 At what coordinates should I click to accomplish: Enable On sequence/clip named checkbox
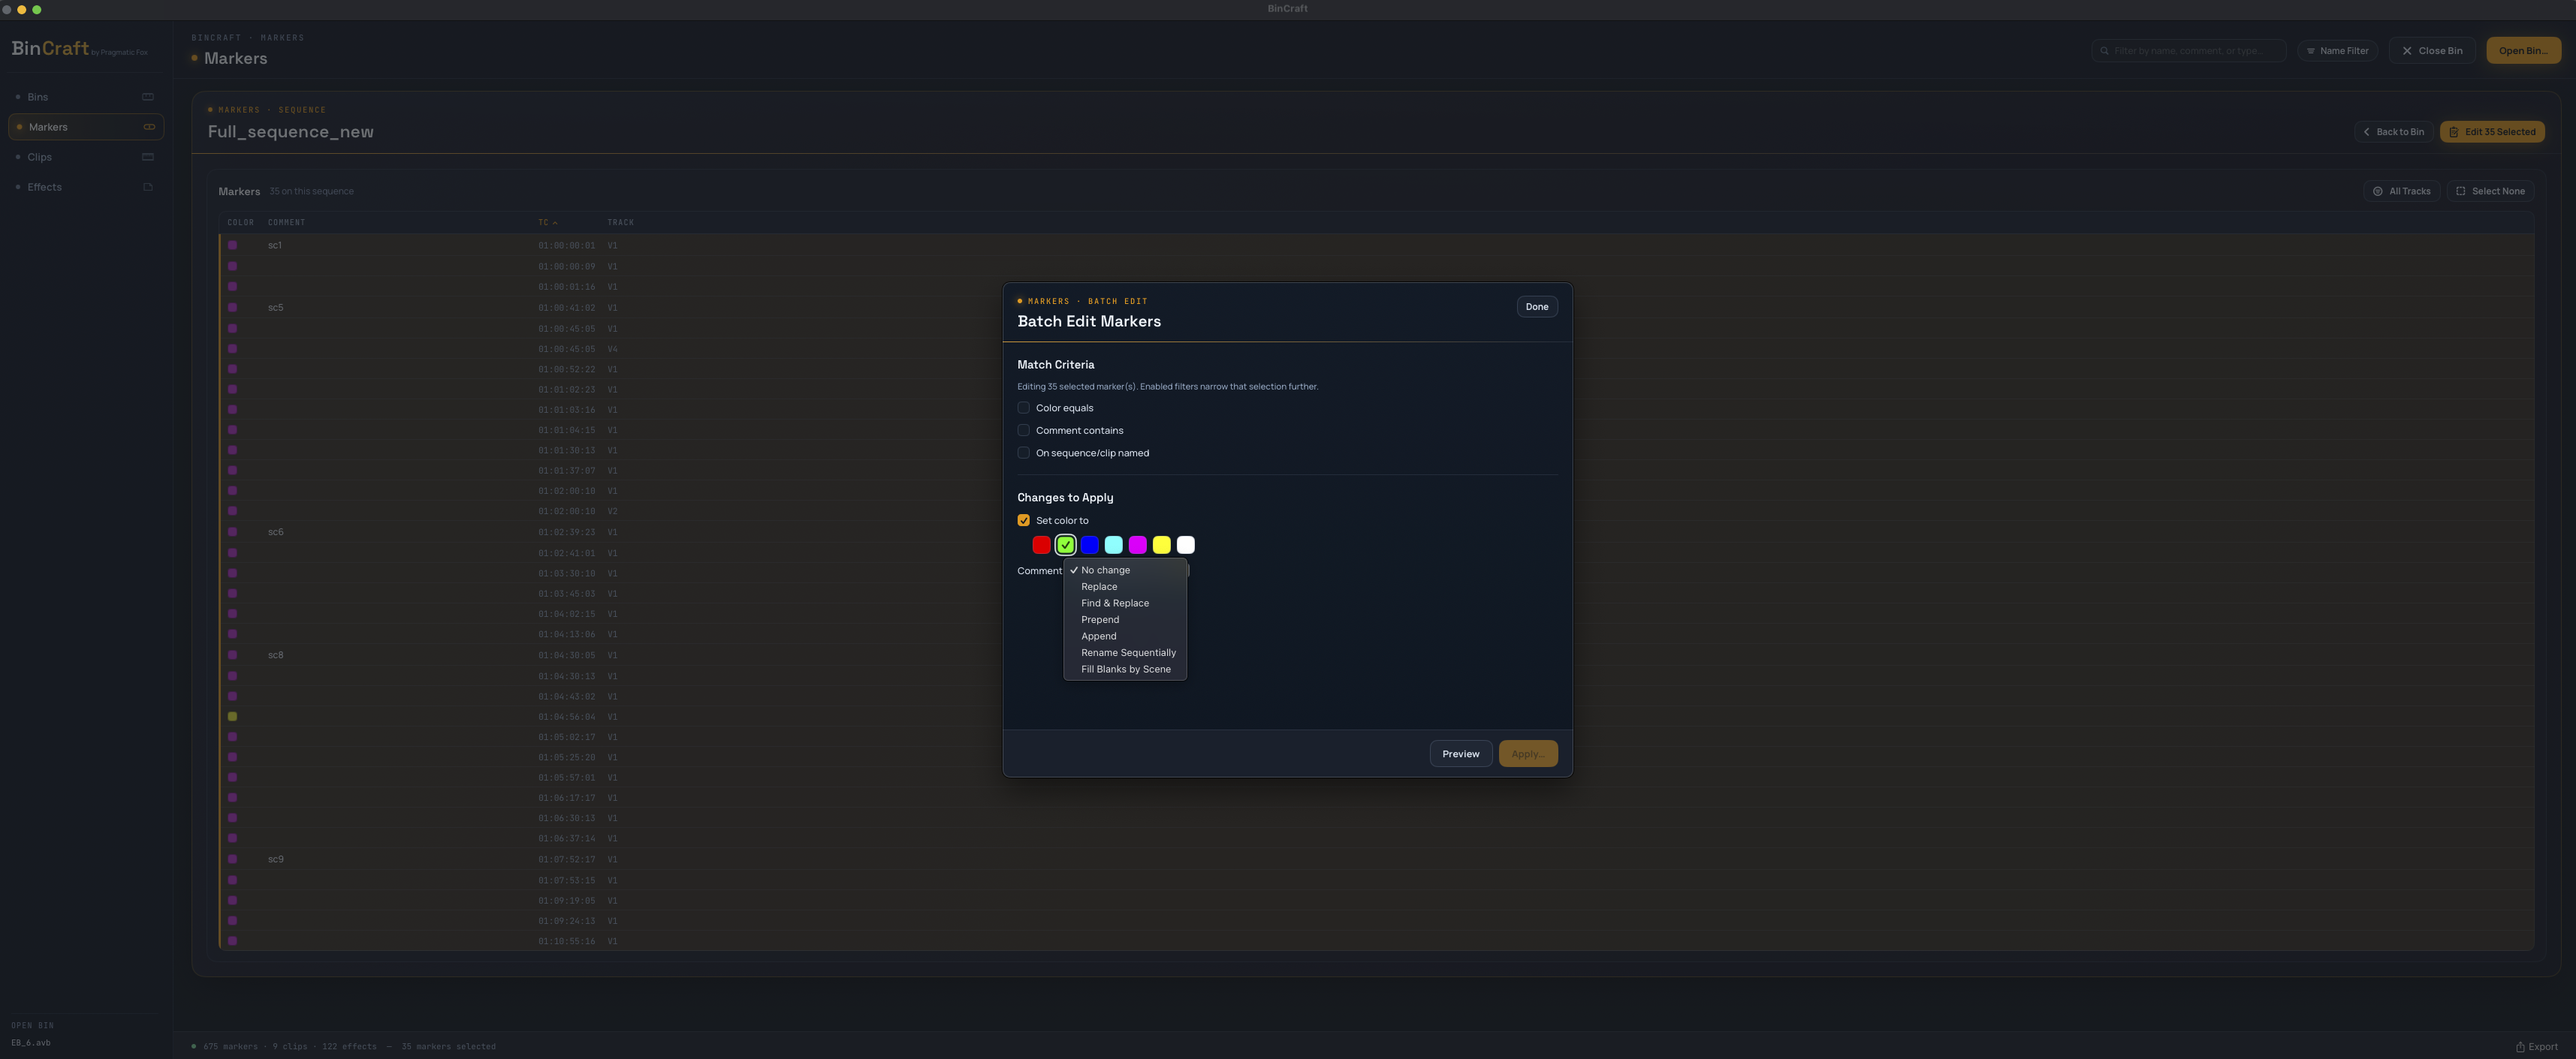(x=1023, y=453)
